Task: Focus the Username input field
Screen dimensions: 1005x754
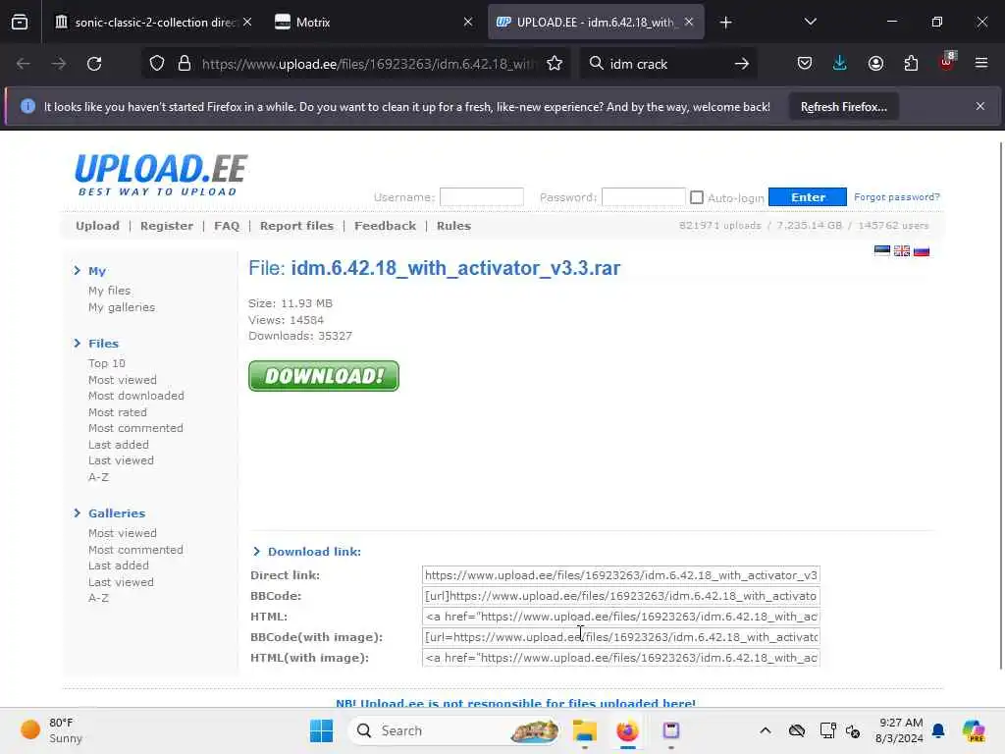Action: [481, 196]
